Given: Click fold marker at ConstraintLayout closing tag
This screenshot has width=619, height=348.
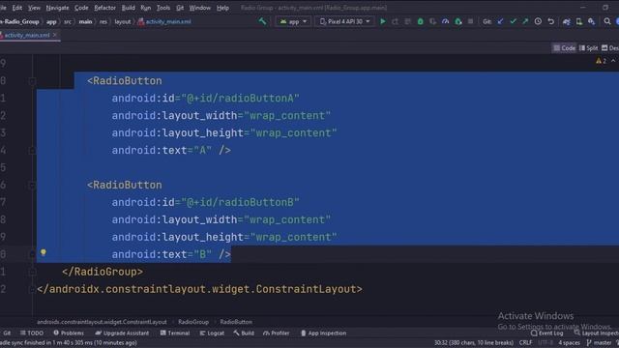Looking at the screenshot, I should [x=32, y=289].
